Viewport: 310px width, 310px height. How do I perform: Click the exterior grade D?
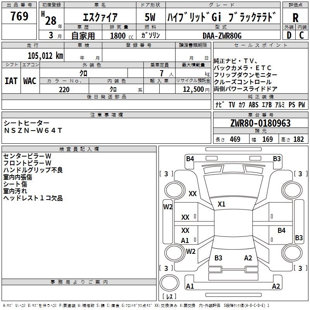(x=289, y=35)
